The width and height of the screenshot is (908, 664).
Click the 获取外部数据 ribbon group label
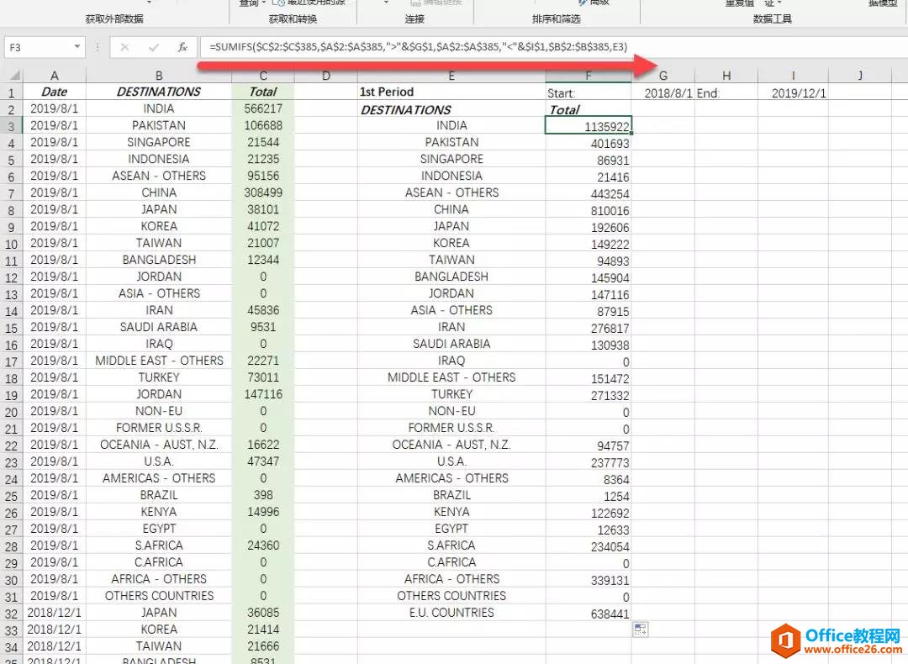coord(114,18)
